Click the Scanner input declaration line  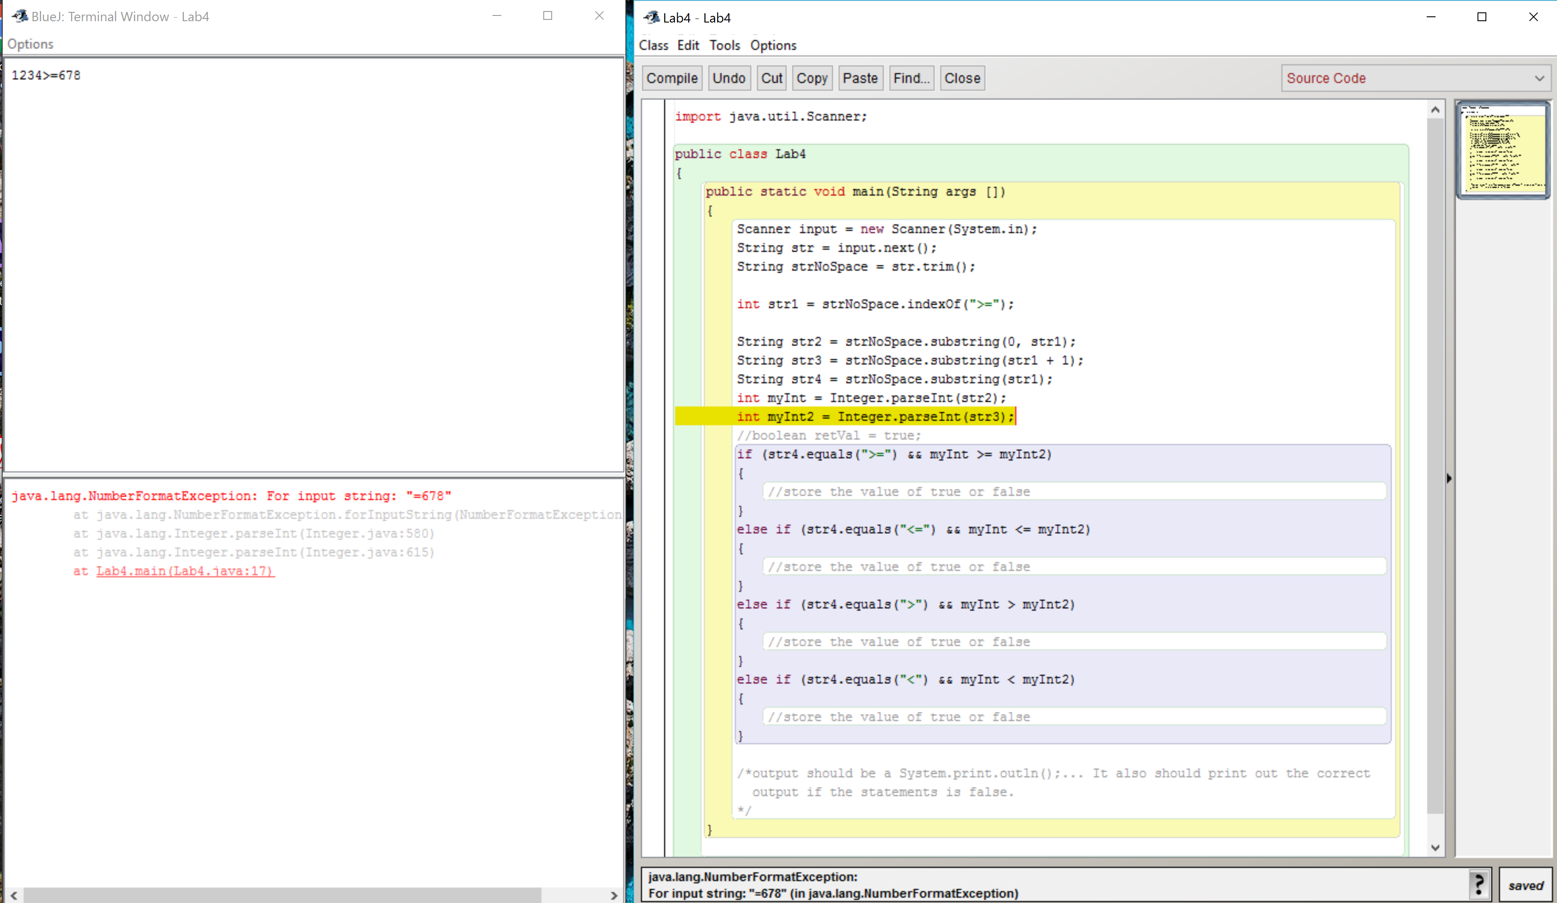[886, 229]
